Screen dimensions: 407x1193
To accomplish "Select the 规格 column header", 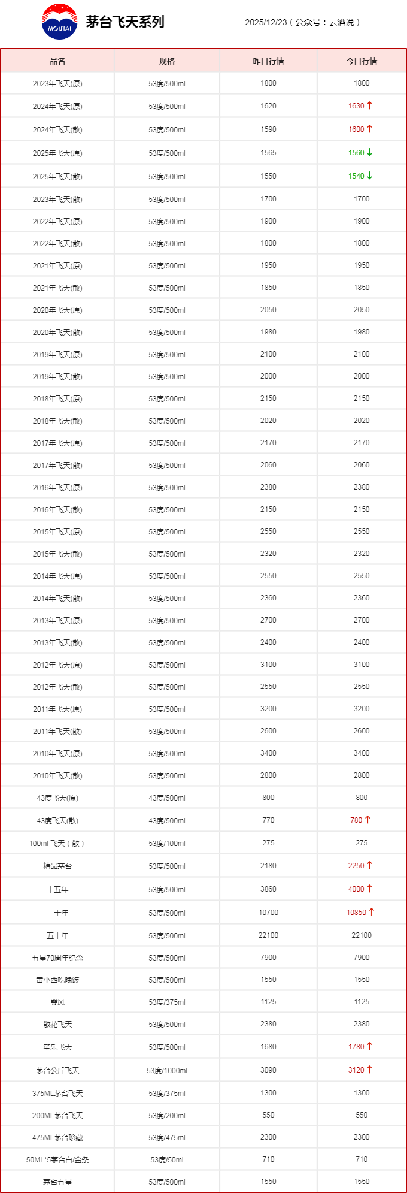I will [x=167, y=61].
